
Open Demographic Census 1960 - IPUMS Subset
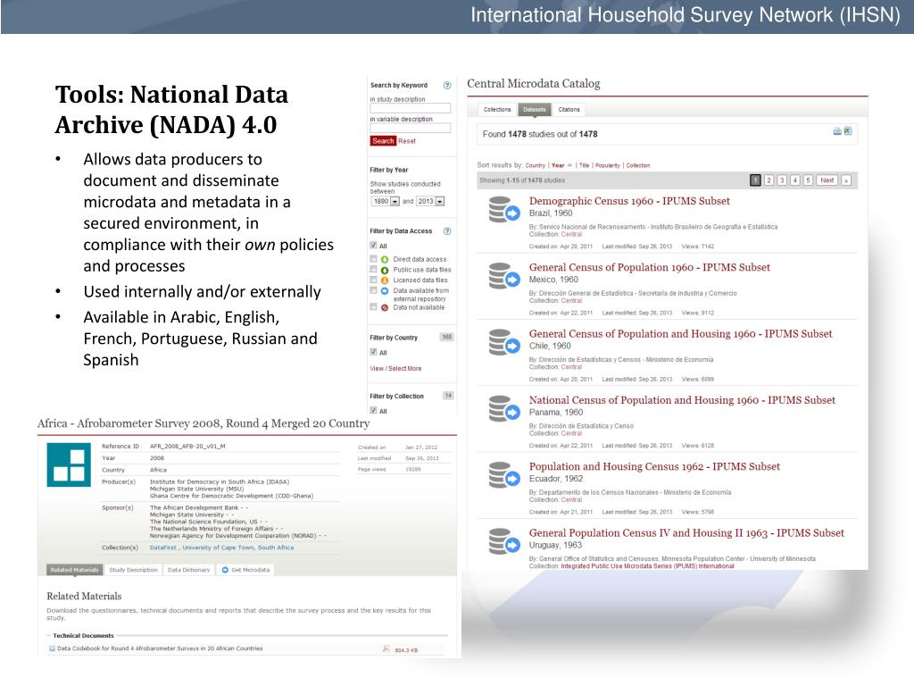pyautogui.click(x=629, y=201)
